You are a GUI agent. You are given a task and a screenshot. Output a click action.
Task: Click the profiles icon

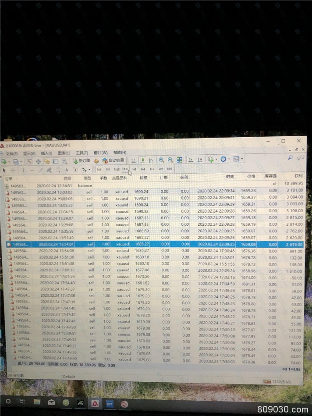[16, 161]
